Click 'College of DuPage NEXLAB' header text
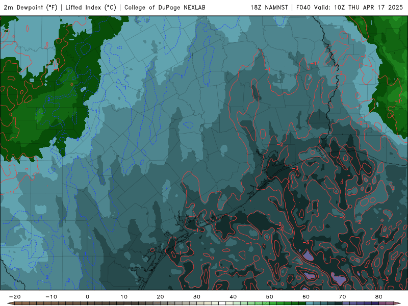408x306 pixels. [x=165, y=8]
